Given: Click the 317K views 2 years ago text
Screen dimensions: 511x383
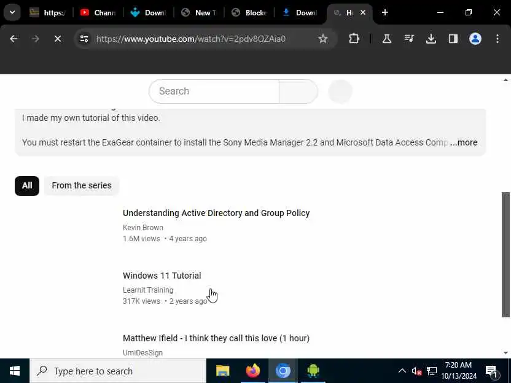Looking at the screenshot, I should 165,301.
